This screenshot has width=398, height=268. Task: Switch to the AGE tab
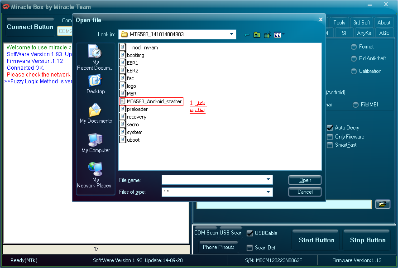[384, 33]
